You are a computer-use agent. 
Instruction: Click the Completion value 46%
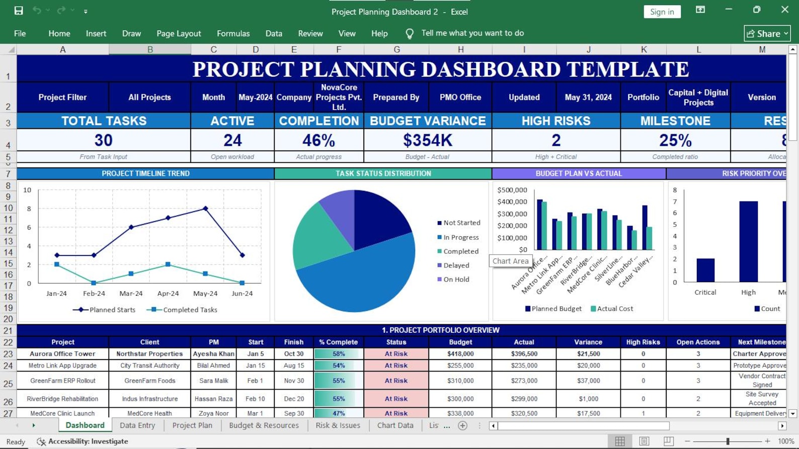[319, 140]
